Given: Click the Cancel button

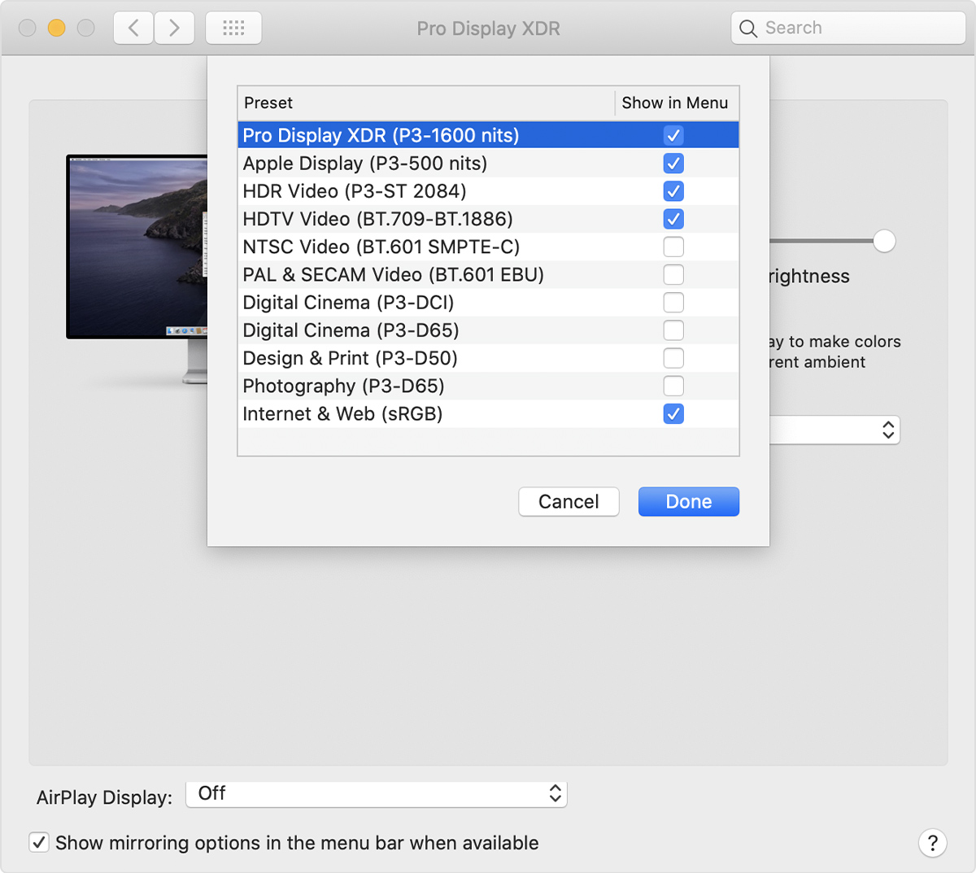Looking at the screenshot, I should [x=569, y=501].
